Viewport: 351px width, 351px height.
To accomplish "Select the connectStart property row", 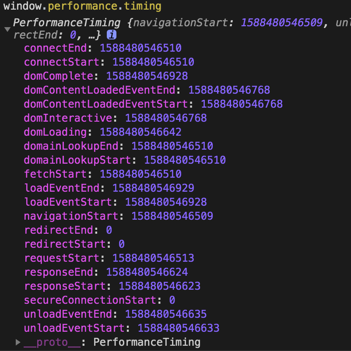I will pos(109,62).
